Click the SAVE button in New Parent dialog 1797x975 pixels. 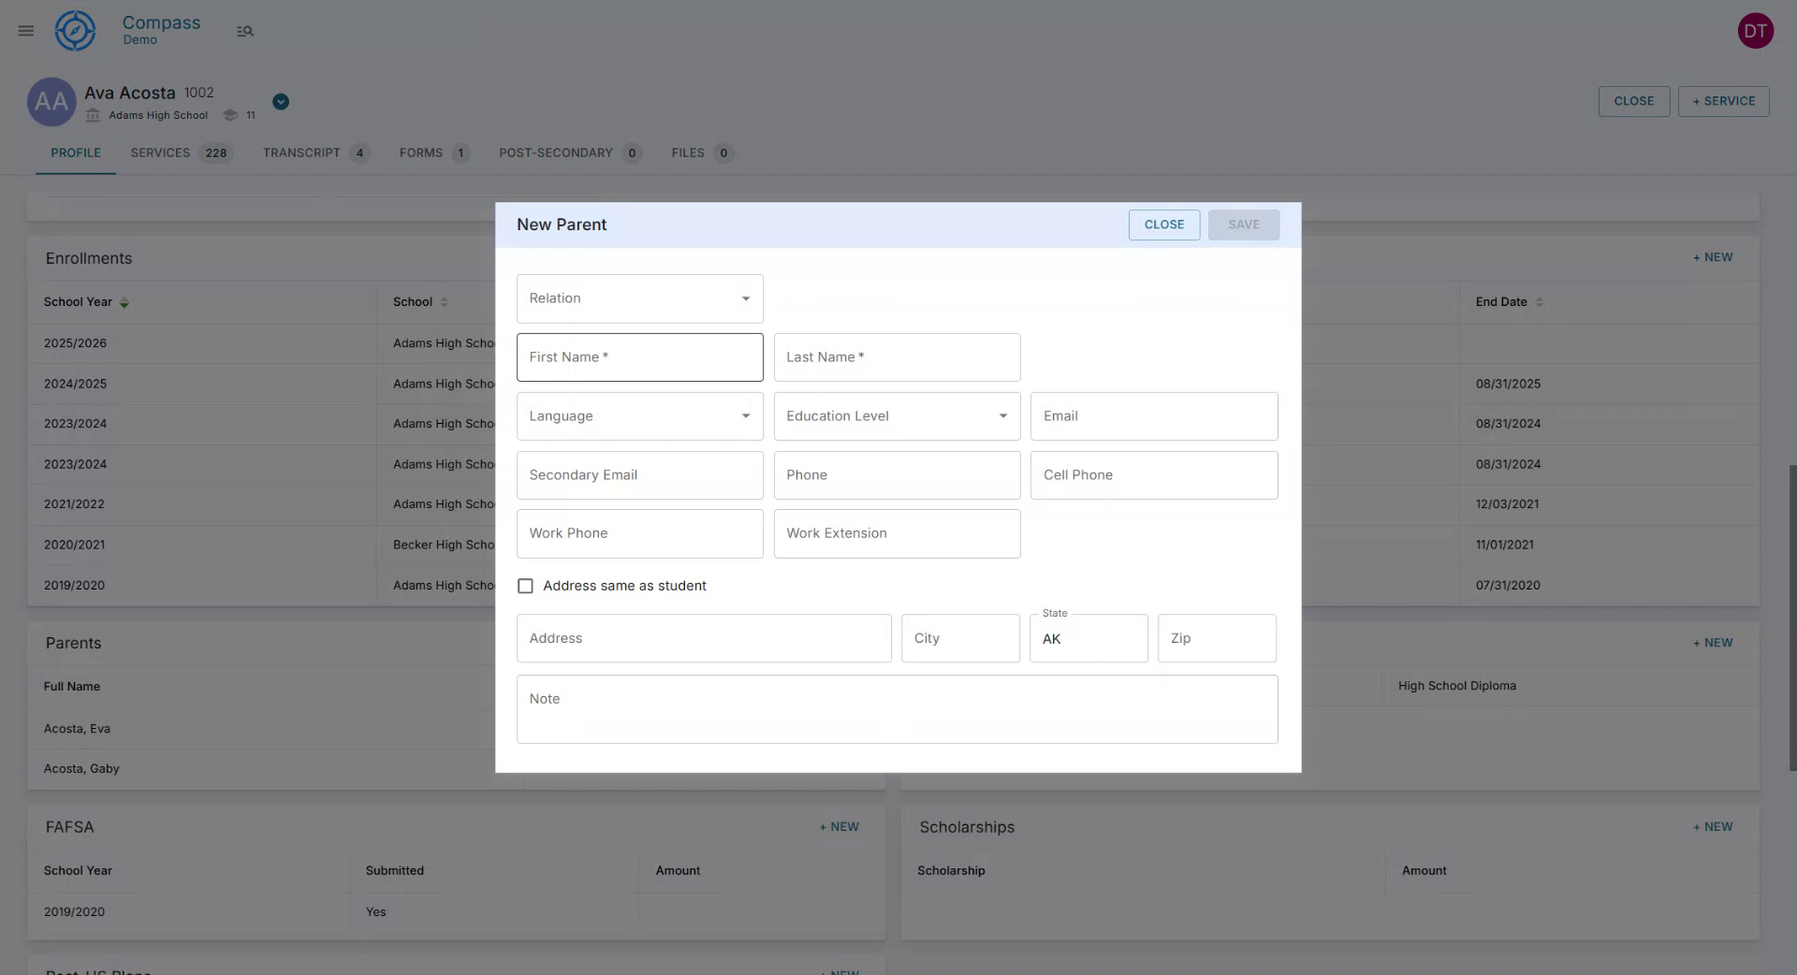1243,225
